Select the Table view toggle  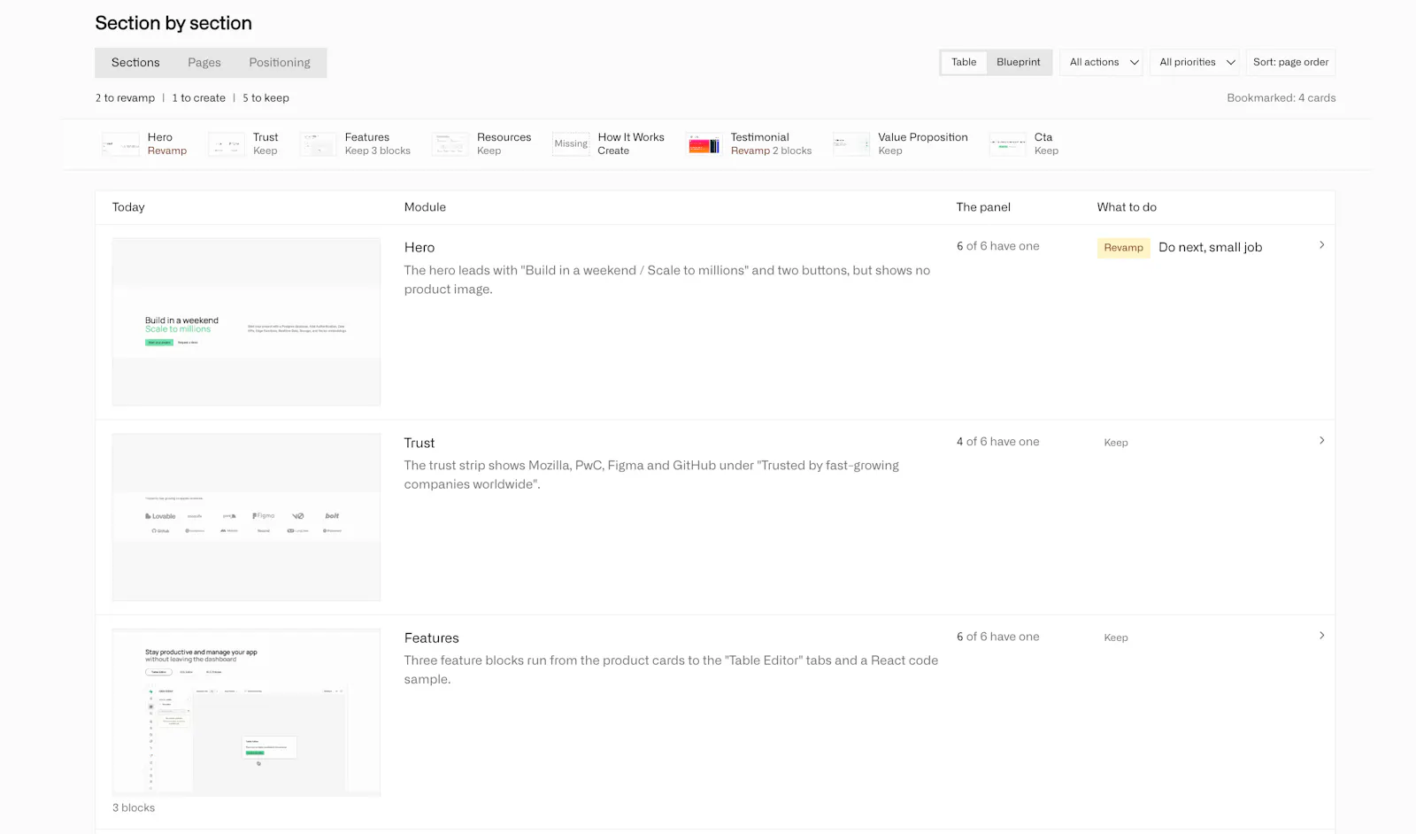pyautogui.click(x=964, y=62)
